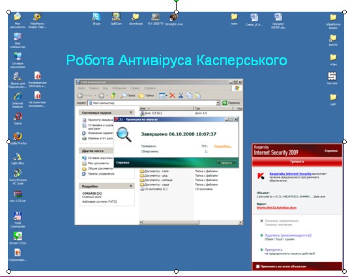Screen dimensions: 348x277
Task: Sort by the Тип column header
Action: 213,108
